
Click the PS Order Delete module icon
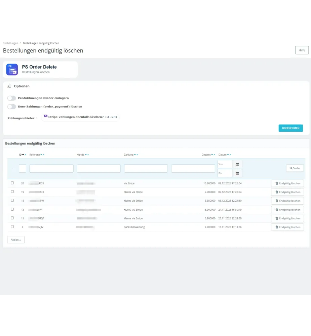[12, 69]
